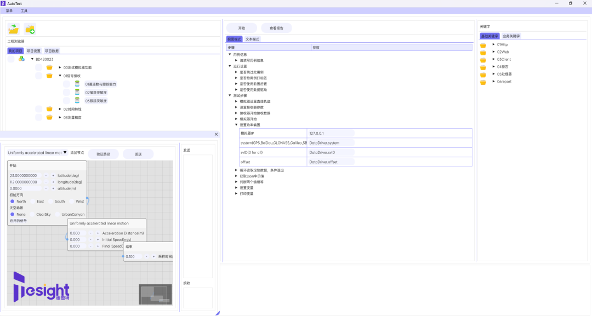The height and width of the screenshot is (316, 592).
Task: Click folder icon beside 01信号接收
Action: click(x=49, y=76)
